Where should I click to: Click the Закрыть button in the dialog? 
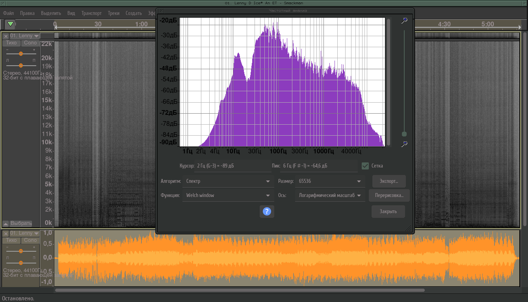(388, 212)
